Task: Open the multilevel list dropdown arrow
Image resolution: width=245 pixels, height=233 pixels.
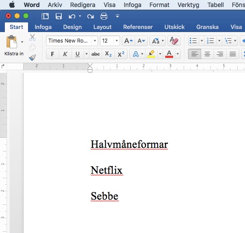Action: pyautogui.click(x=235, y=41)
